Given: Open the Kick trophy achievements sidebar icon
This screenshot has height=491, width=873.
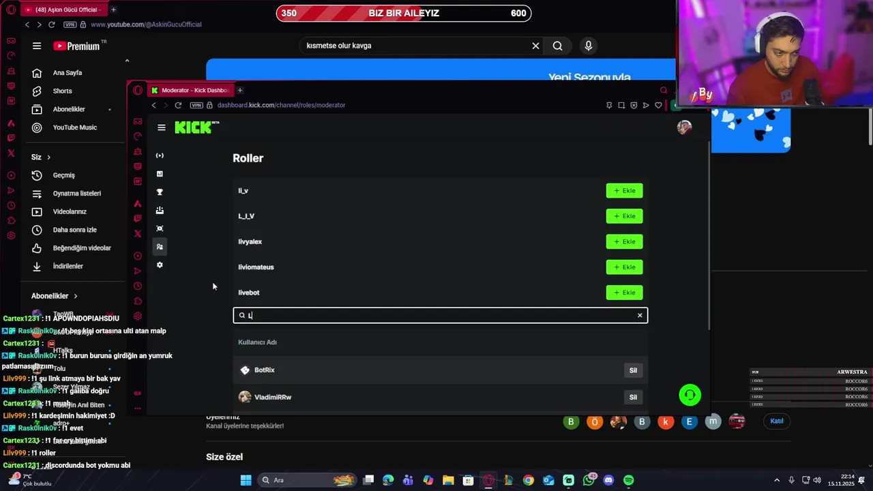Looking at the screenshot, I should click(160, 192).
